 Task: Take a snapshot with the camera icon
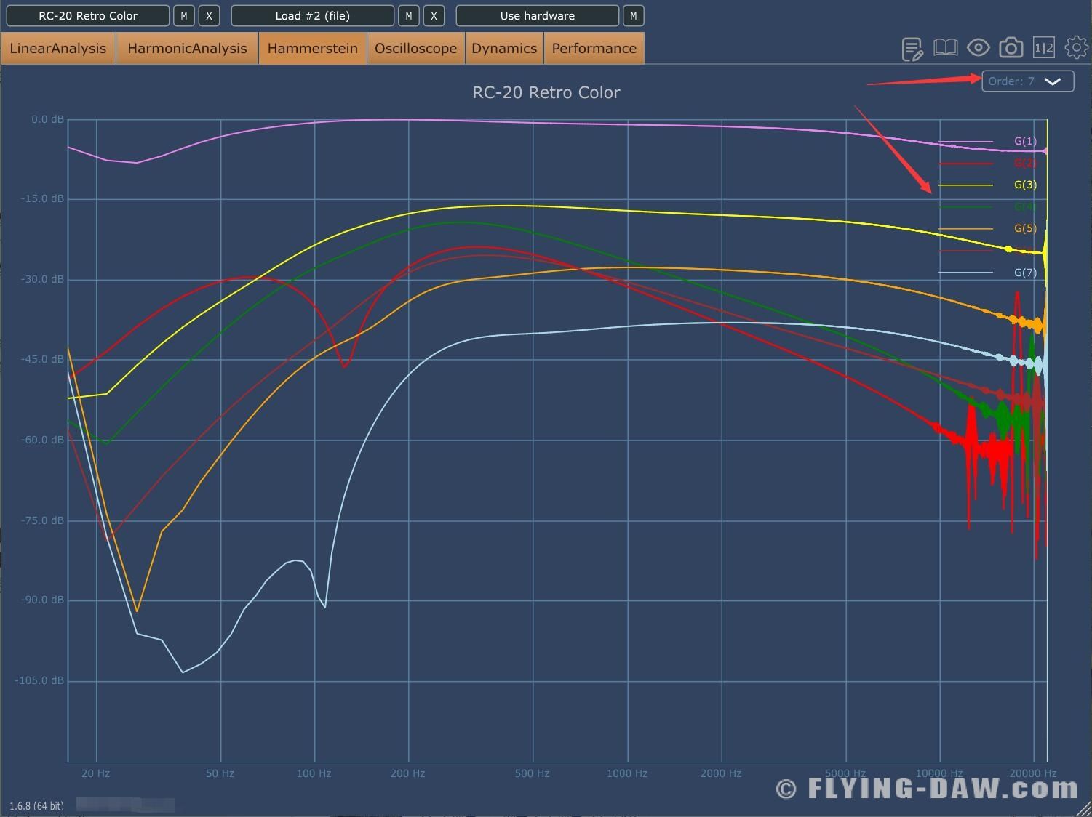1011,48
